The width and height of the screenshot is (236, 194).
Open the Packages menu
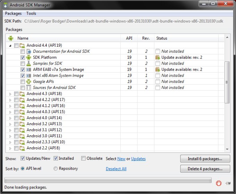13,13
